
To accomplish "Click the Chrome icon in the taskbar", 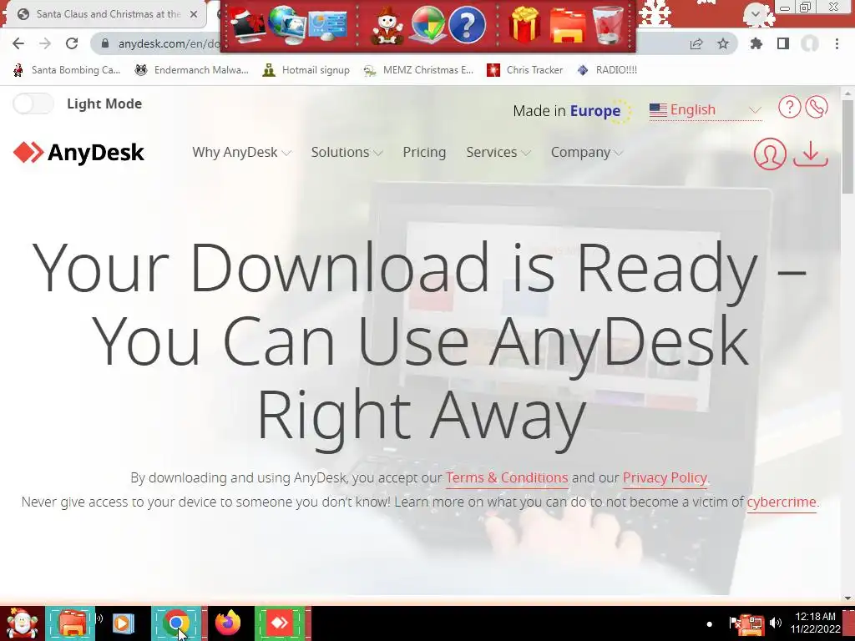I will coord(175,623).
